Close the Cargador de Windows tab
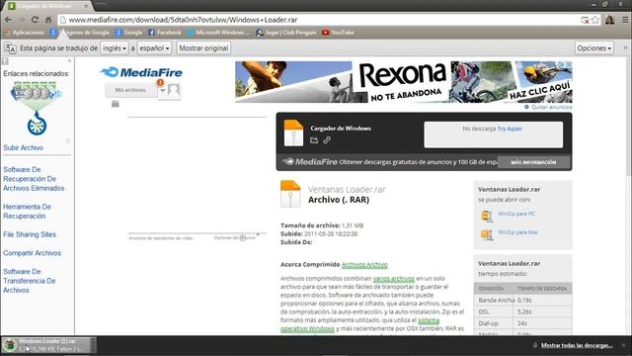 coord(86,6)
